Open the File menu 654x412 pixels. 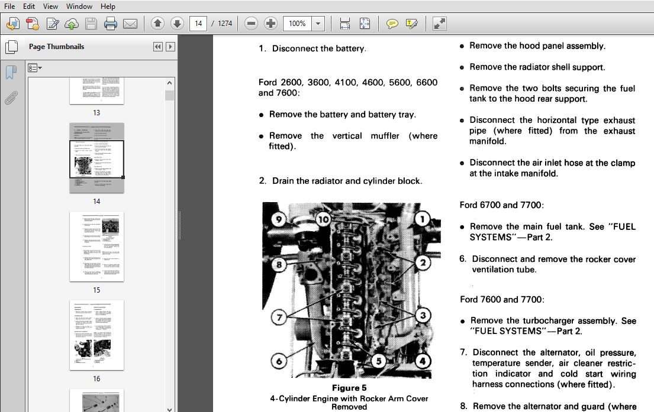(x=9, y=7)
